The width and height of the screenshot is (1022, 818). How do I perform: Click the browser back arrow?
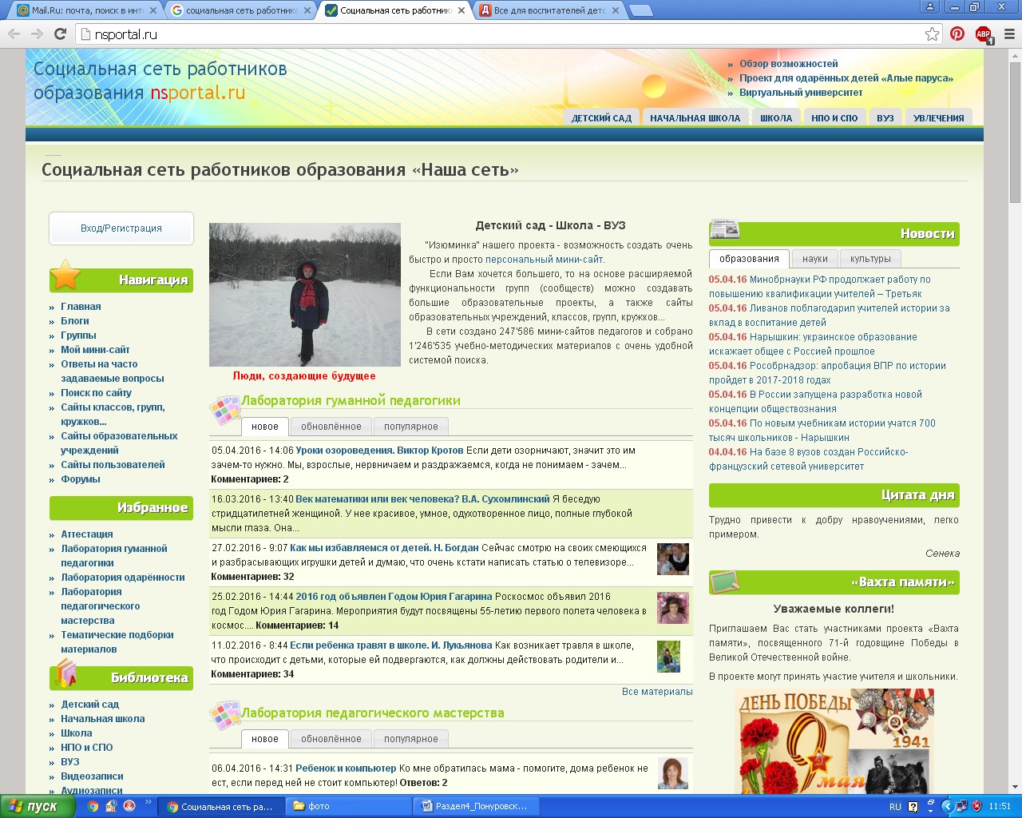click(14, 34)
